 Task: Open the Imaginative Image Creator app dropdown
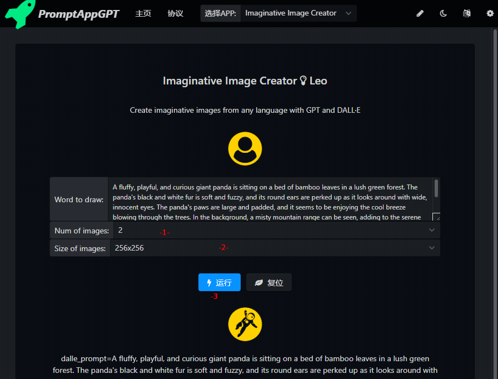click(x=298, y=13)
